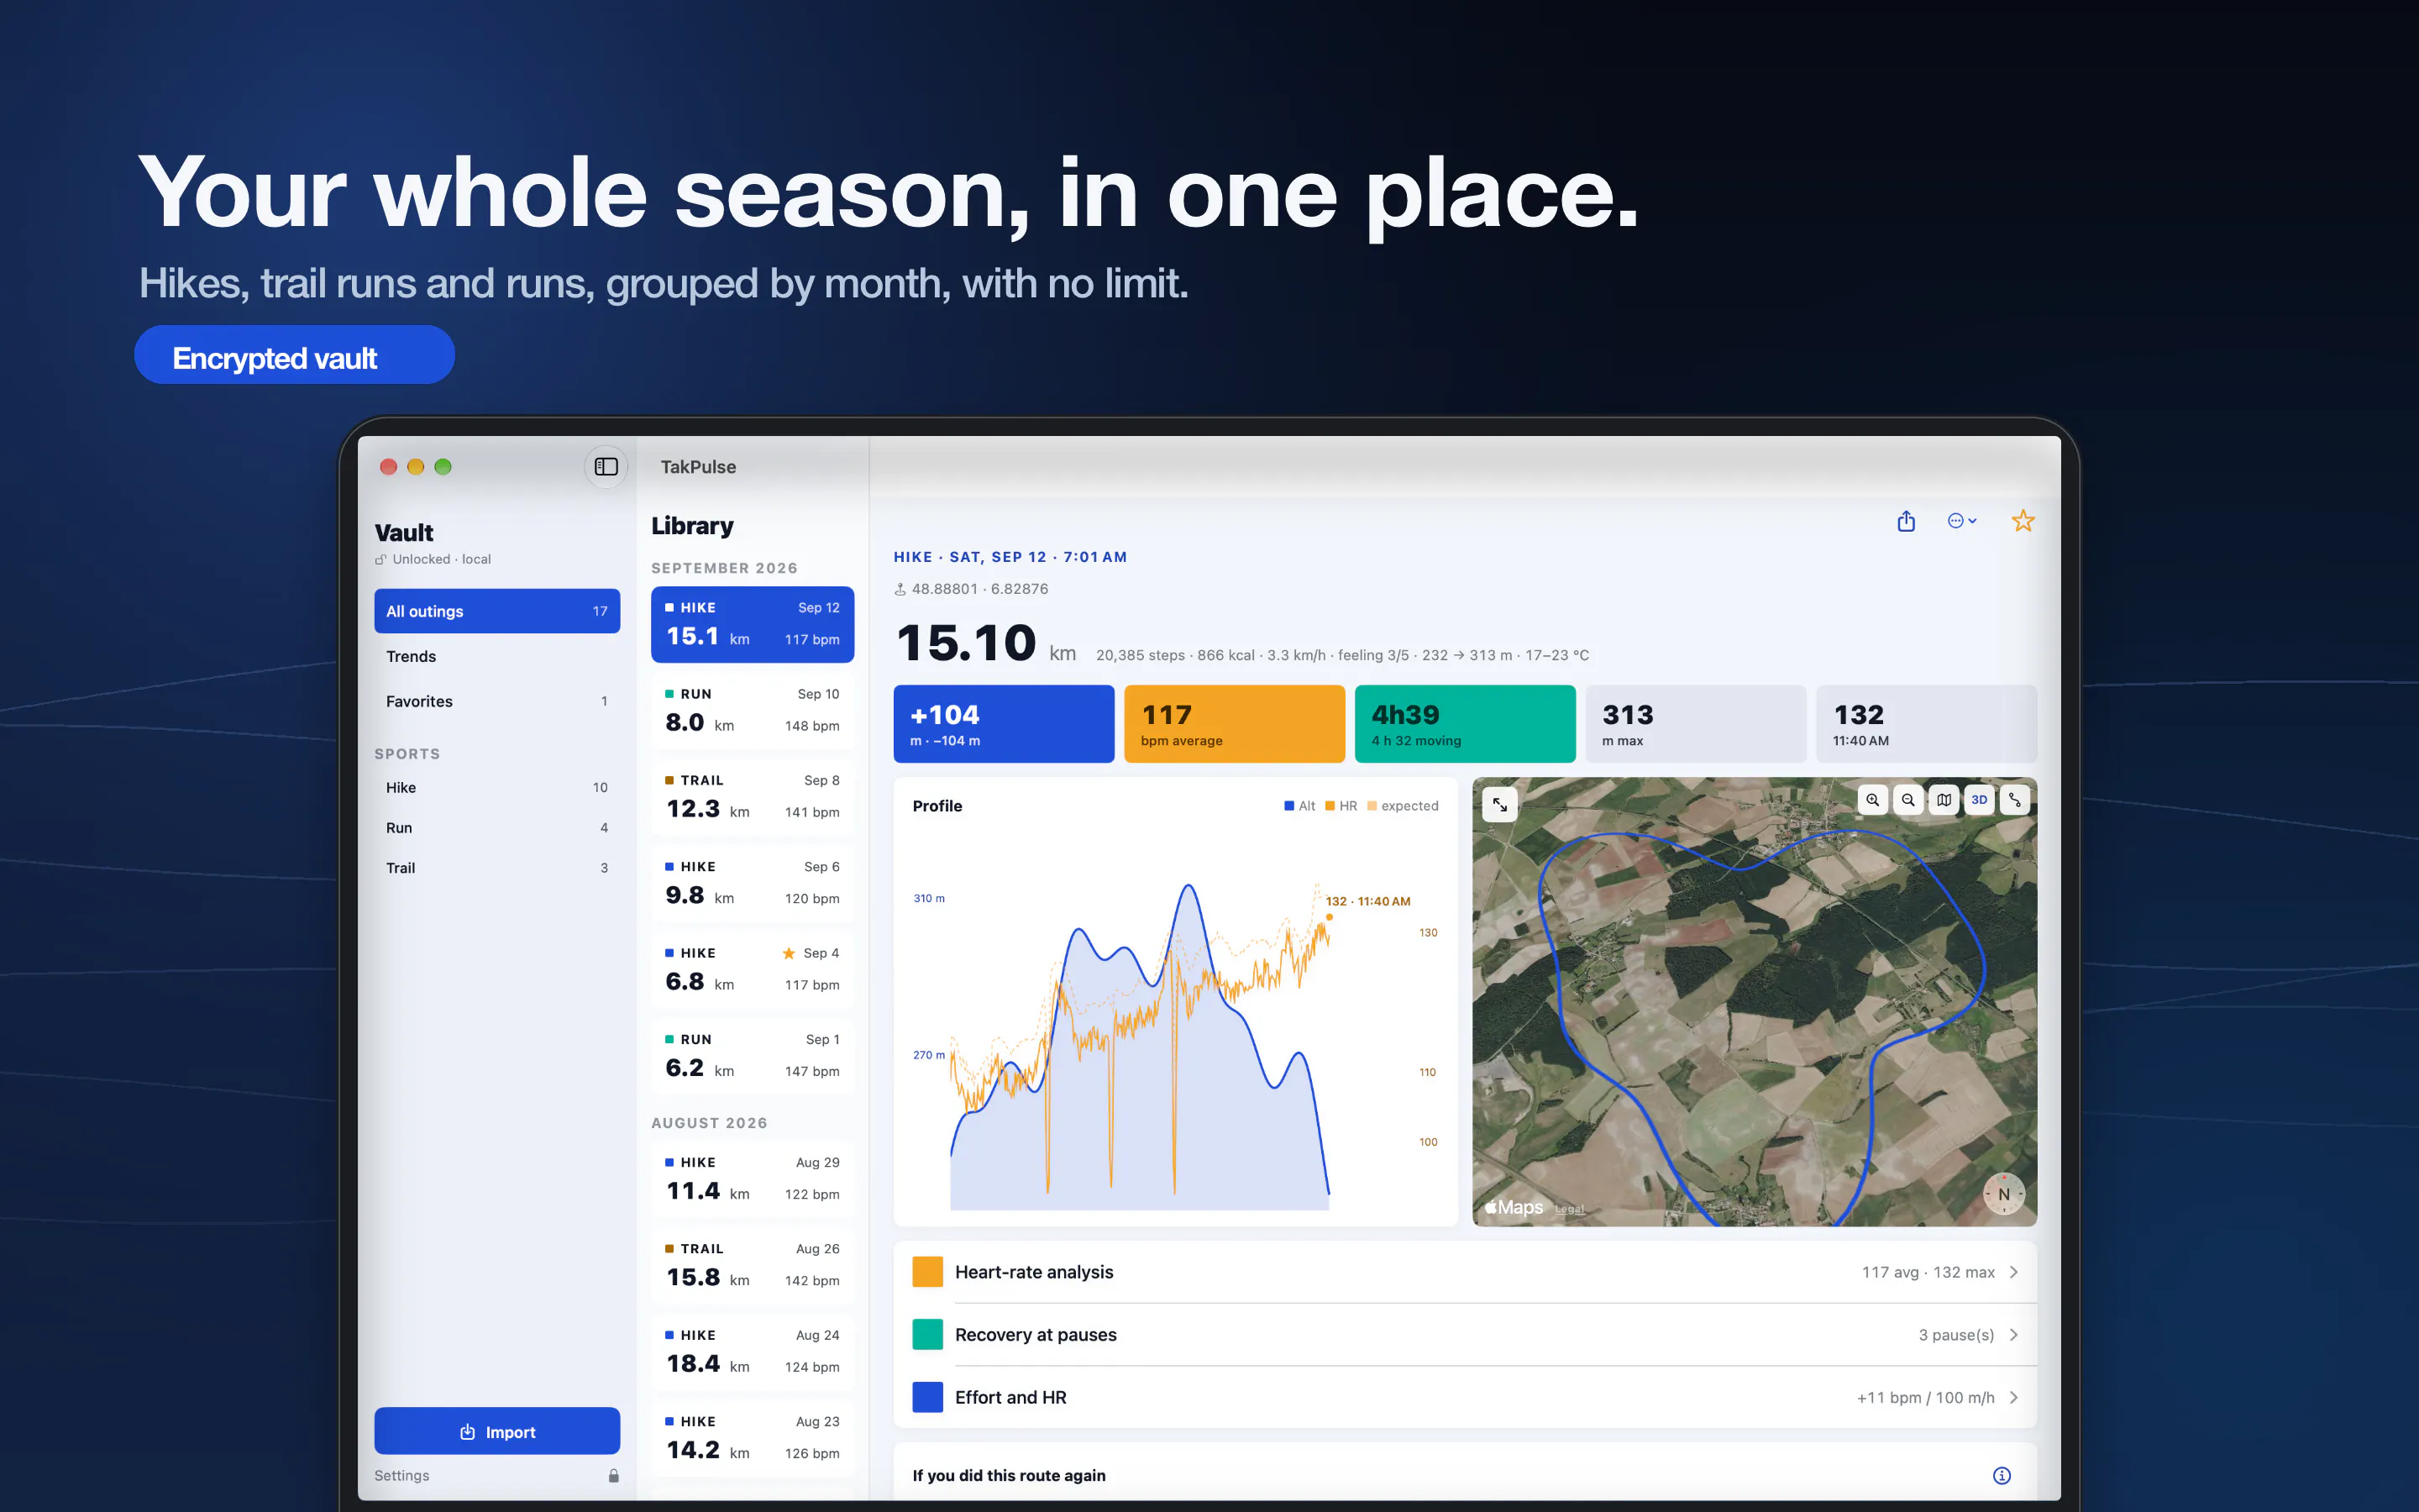The height and width of the screenshot is (1512, 2419).
Task: Expand Recovery at pauses row chevron
Action: tap(2014, 1335)
